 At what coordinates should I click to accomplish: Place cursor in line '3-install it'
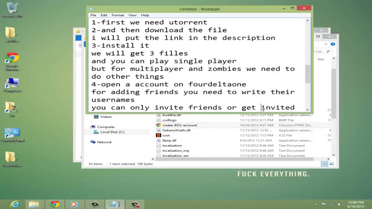click(x=120, y=46)
